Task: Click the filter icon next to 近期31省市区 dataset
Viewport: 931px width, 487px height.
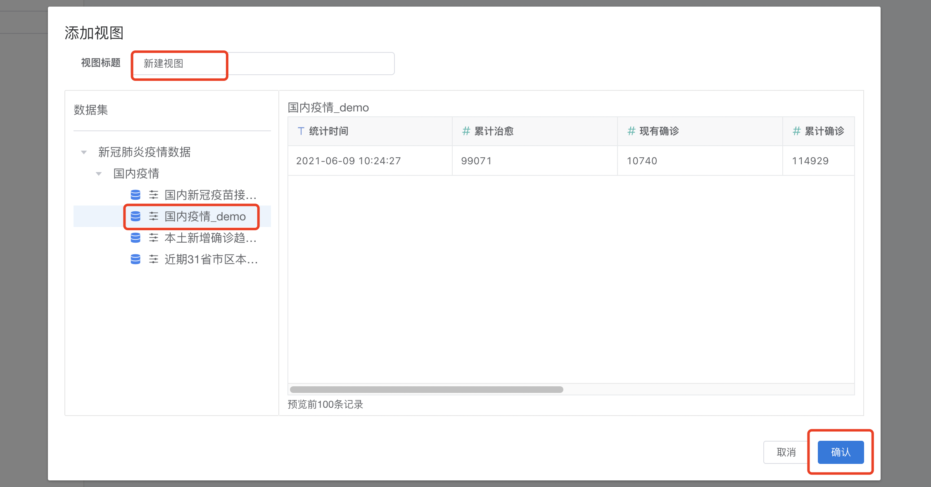Action: pyautogui.click(x=153, y=259)
